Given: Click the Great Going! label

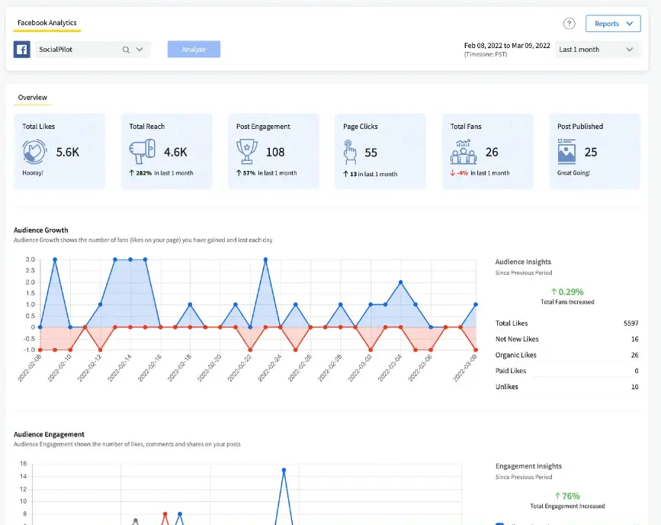Looking at the screenshot, I should pos(573,173).
